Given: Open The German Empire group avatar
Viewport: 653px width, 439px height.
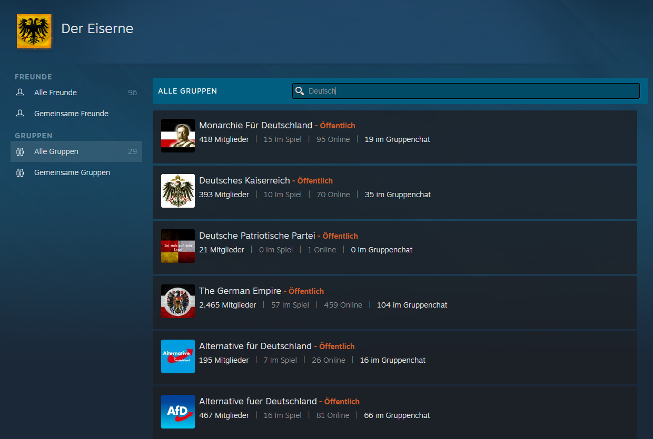Looking at the screenshot, I should (x=178, y=301).
